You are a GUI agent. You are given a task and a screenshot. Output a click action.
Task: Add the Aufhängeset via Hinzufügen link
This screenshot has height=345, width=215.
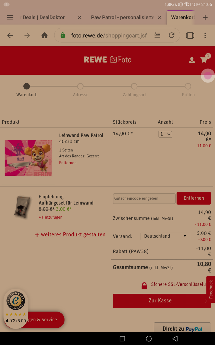[x=51, y=217]
